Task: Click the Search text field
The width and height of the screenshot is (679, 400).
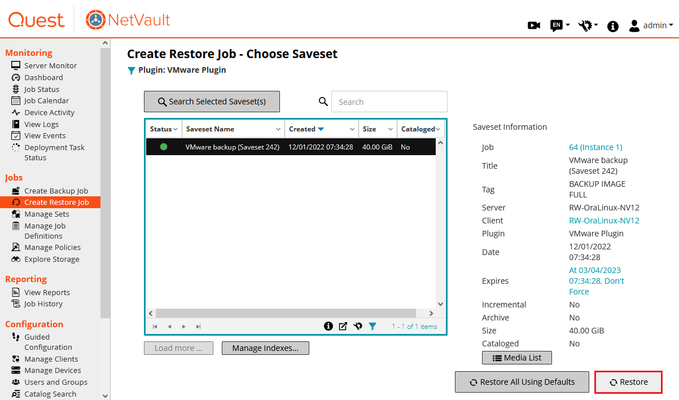Action: [389, 102]
